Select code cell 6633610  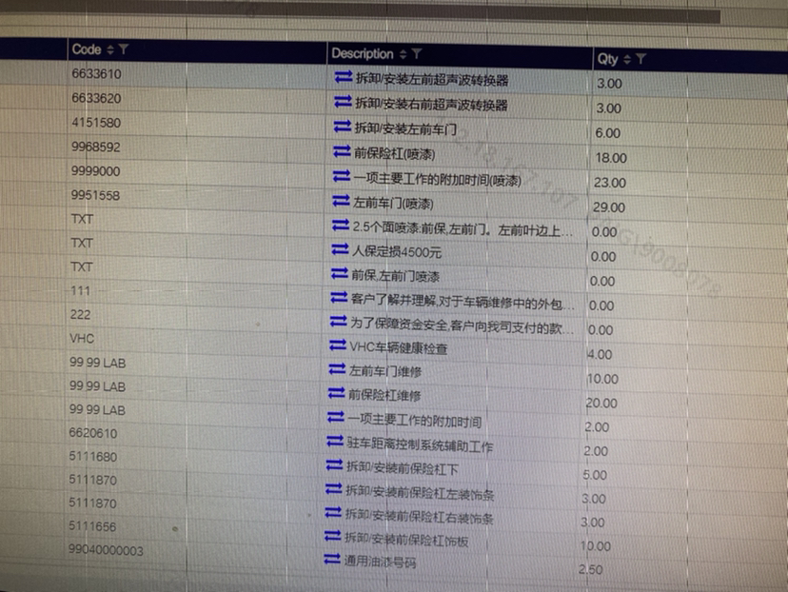[x=96, y=74]
